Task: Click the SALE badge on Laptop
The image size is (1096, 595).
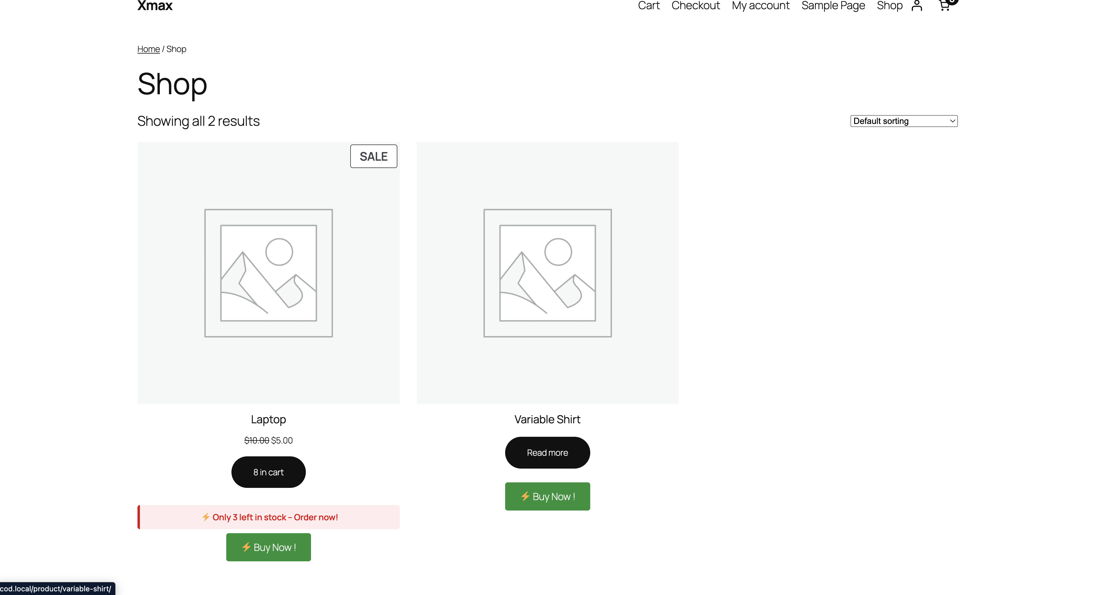Action: tap(373, 156)
